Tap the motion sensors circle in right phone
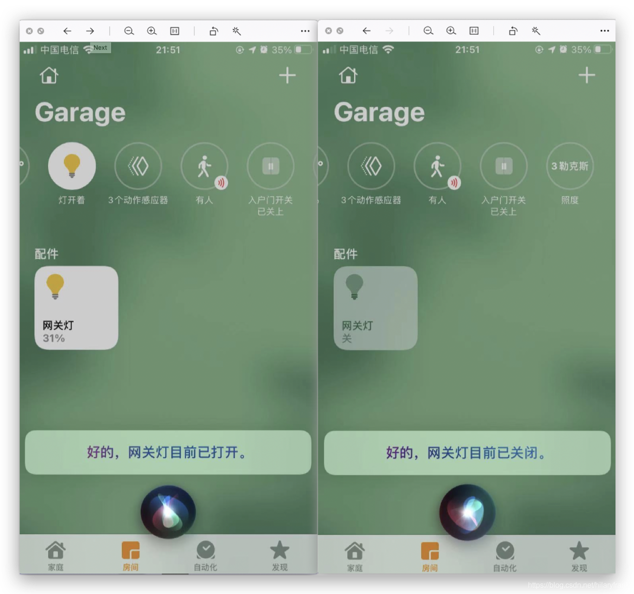The height and width of the screenshot is (594, 634). tap(371, 166)
